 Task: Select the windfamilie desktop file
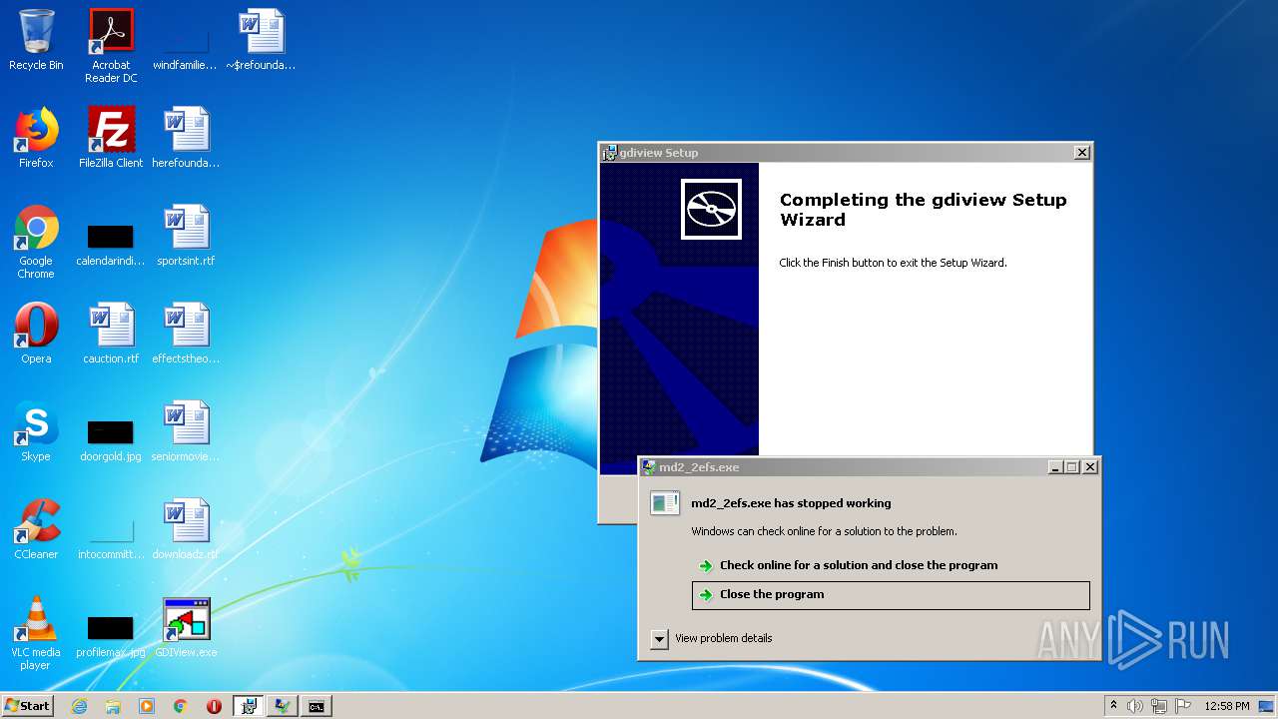point(185,40)
